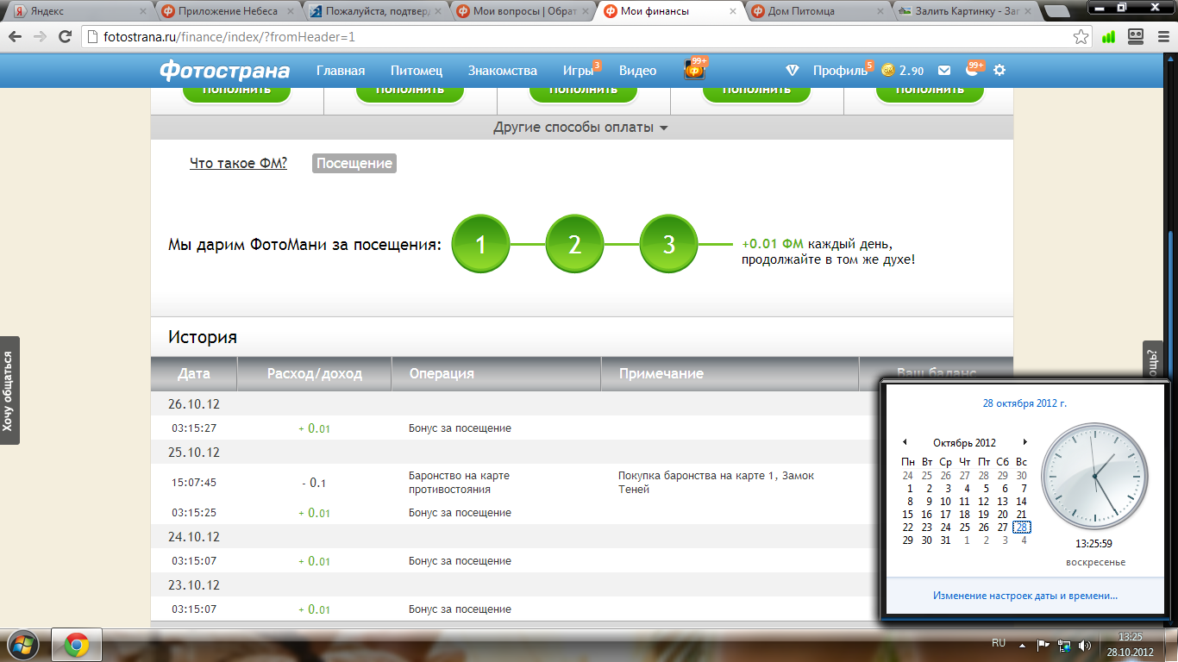1178x662 pixels.
Task: Open the Хочу общаться side tab
Action: click(9, 391)
